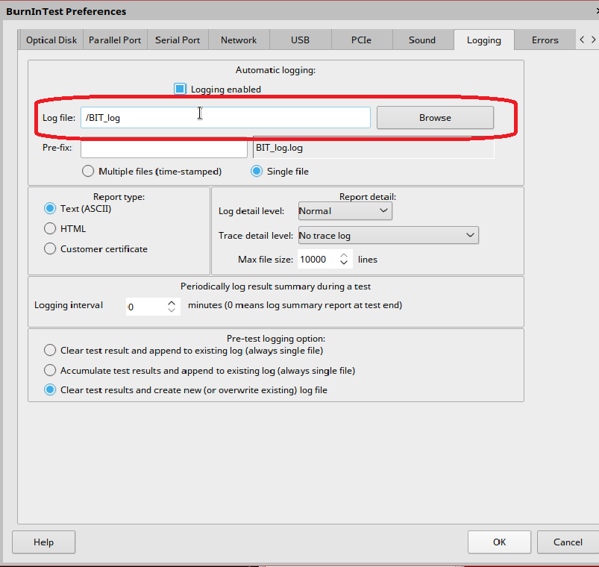Toggle the Logging enabled checkbox
The image size is (599, 567).
(x=180, y=89)
